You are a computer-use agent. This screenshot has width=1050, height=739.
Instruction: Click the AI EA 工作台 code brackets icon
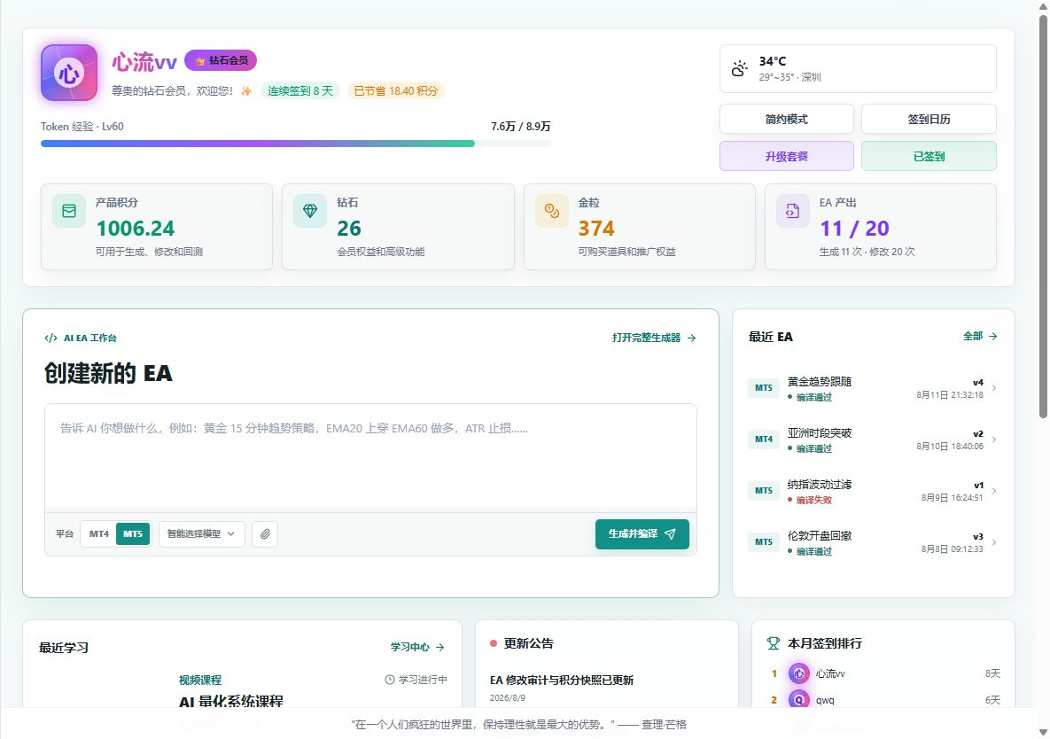pos(51,338)
